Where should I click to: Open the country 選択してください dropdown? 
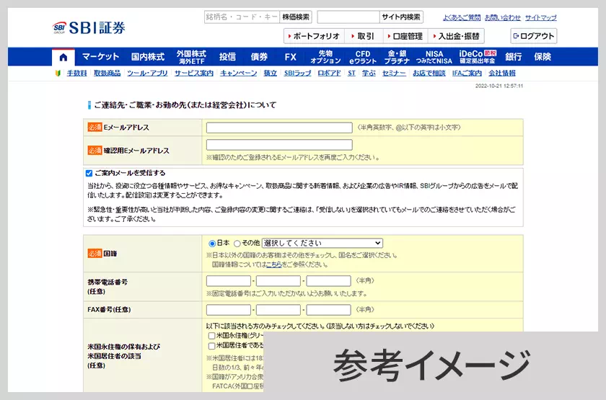coord(322,244)
